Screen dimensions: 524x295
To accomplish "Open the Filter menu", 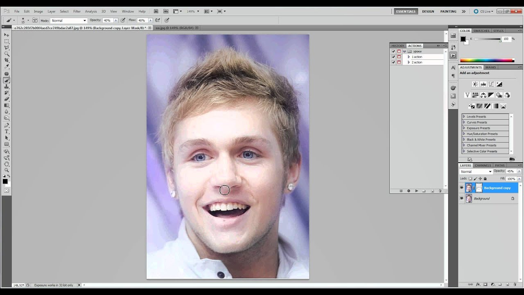I will pyautogui.click(x=77, y=11).
